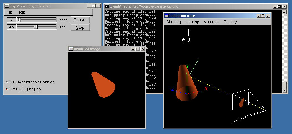Open the Display menu
This screenshot has height=134, width=292.
click(x=230, y=22)
